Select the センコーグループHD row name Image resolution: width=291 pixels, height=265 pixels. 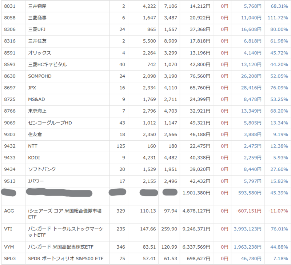pos(50,123)
